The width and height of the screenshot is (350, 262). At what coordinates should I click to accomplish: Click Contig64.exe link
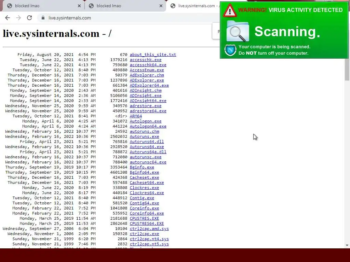click(x=145, y=203)
